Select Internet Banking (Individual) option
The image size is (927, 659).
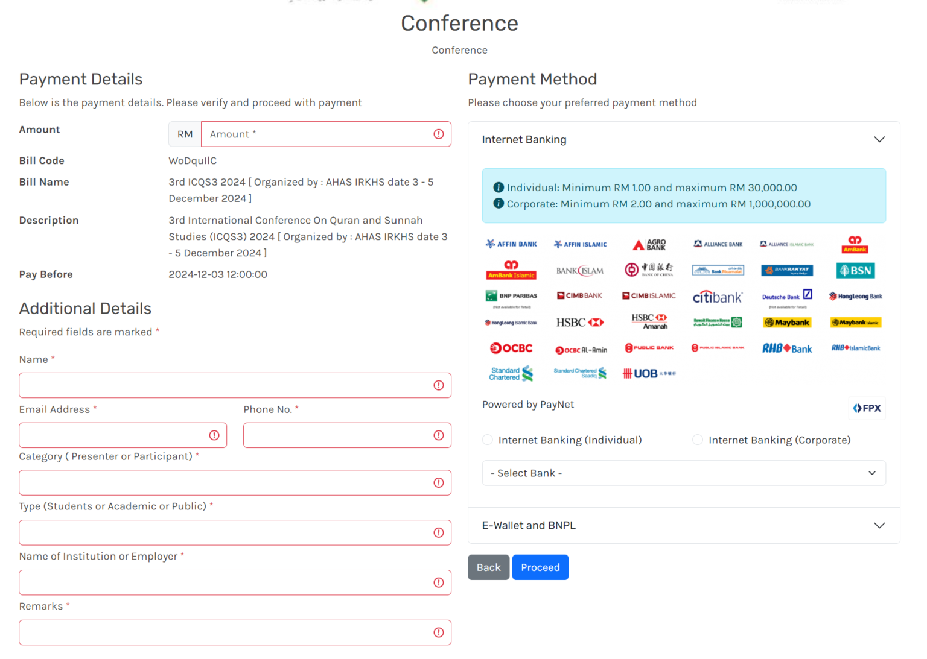coord(488,440)
